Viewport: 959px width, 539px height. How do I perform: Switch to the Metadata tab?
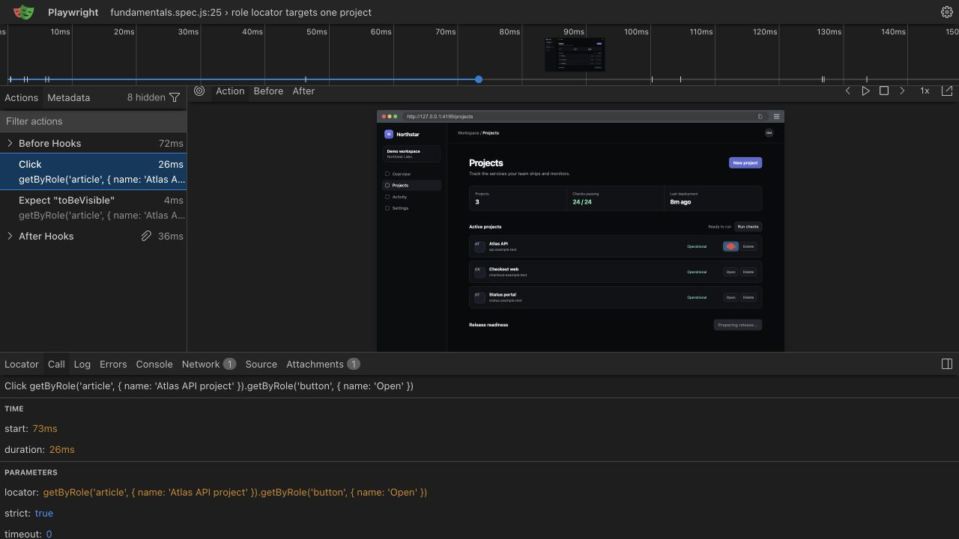click(68, 97)
